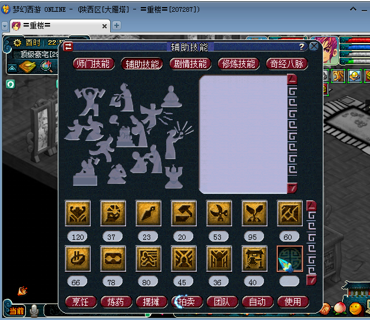Click the 使用 button
The image size is (370, 320).
(x=293, y=302)
